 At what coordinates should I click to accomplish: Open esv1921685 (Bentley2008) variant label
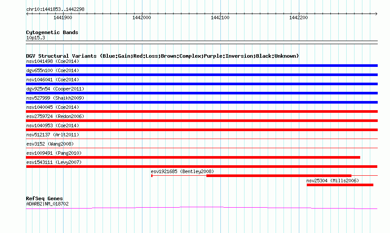182,171
